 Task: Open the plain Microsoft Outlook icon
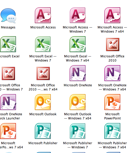(43, 102)
